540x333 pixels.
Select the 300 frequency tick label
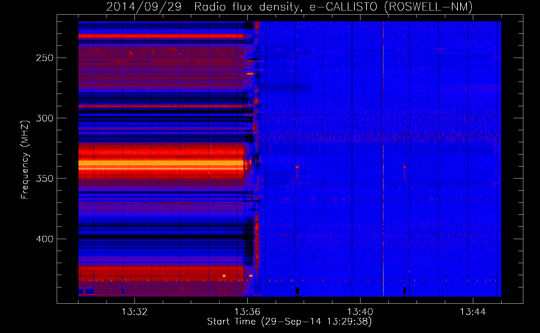[x=45, y=118]
